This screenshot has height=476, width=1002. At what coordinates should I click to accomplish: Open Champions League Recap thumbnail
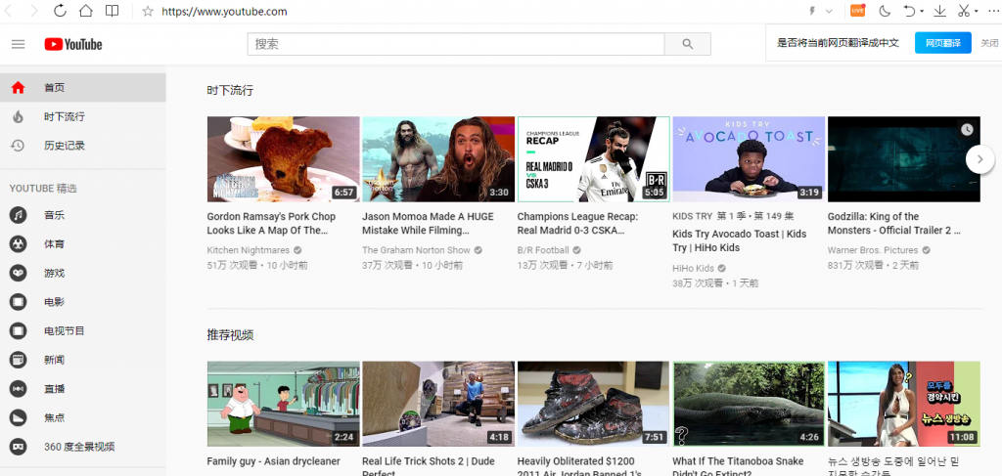pyautogui.click(x=594, y=159)
